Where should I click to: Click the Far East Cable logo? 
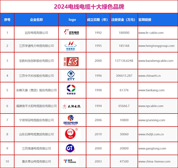pos(72,32)
